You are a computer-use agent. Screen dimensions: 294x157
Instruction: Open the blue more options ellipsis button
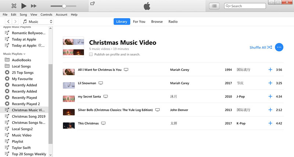pyautogui.click(x=279, y=47)
